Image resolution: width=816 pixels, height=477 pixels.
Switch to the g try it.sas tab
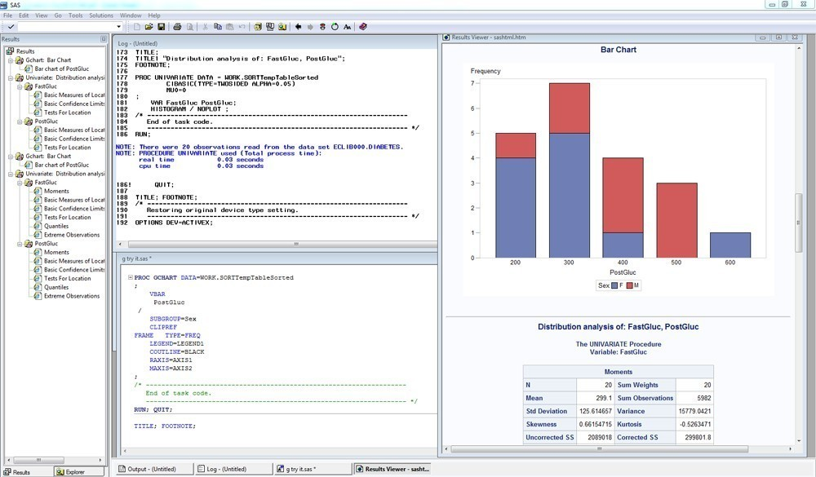[x=313, y=468]
